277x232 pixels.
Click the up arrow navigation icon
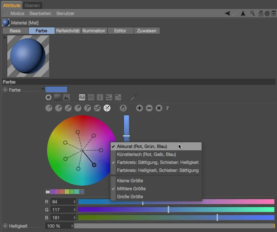(x=243, y=14)
